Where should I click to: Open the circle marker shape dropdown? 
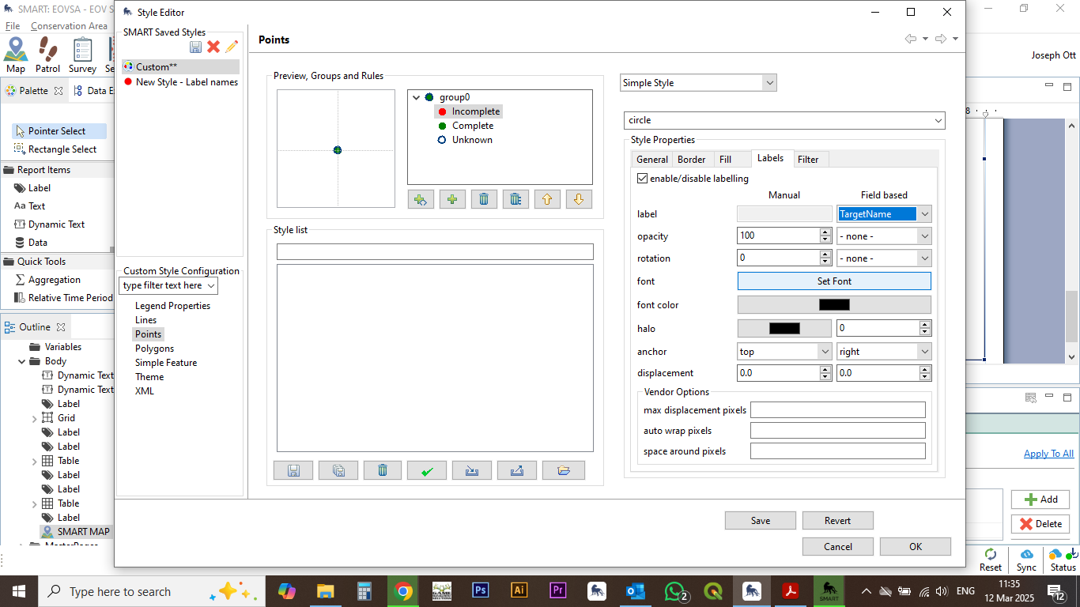pyautogui.click(x=938, y=120)
